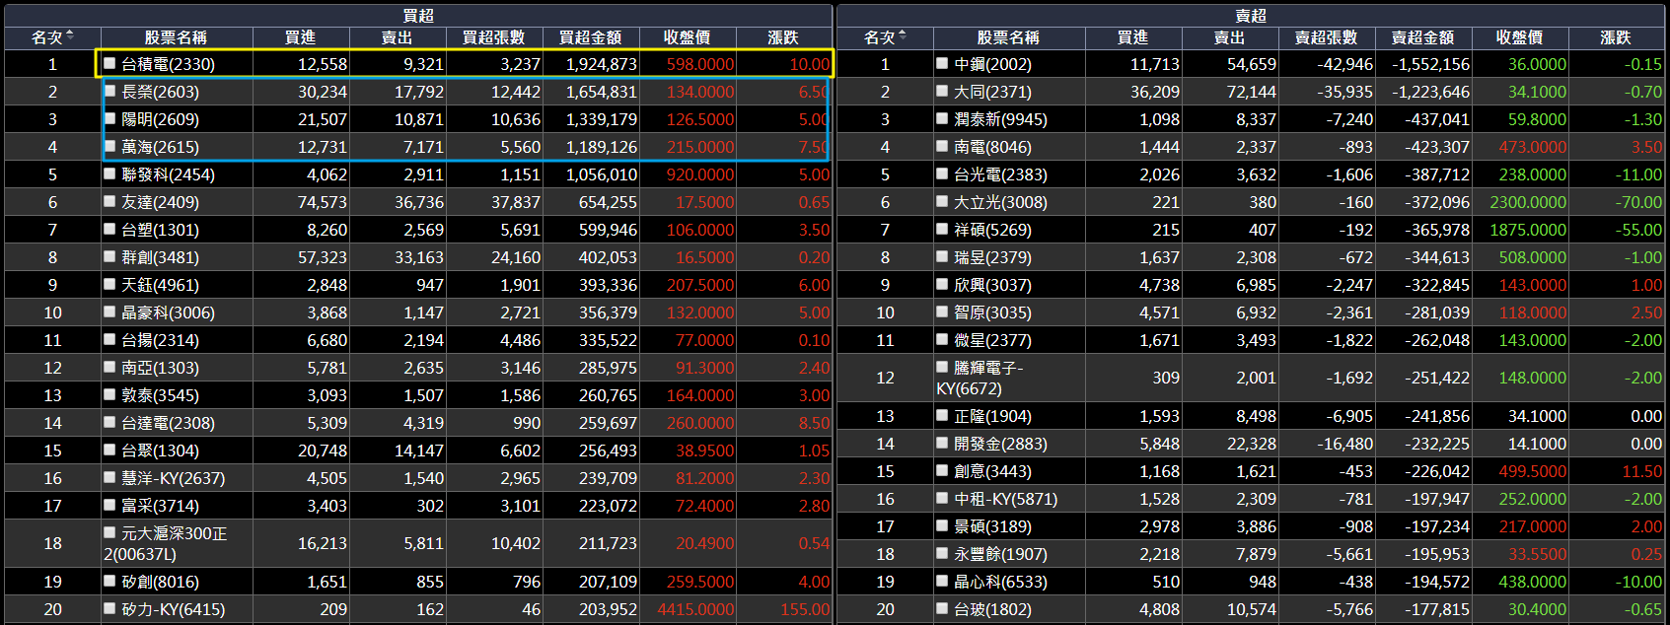The image size is (1670, 625).
Task: Select the 陽明(2609) checkbox
Action: pos(110,118)
